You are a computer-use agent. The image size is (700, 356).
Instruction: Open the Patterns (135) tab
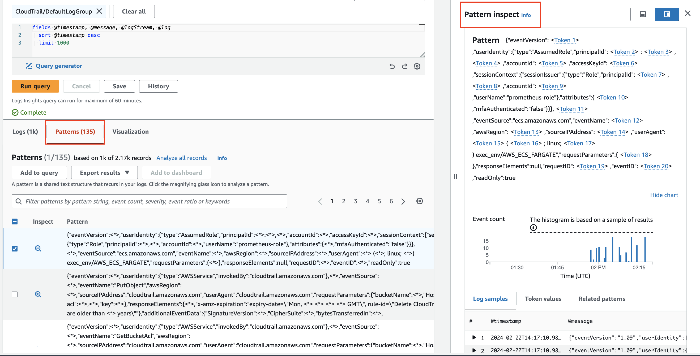point(75,132)
